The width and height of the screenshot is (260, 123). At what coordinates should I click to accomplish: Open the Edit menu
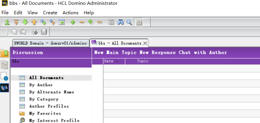click(x=18, y=13)
